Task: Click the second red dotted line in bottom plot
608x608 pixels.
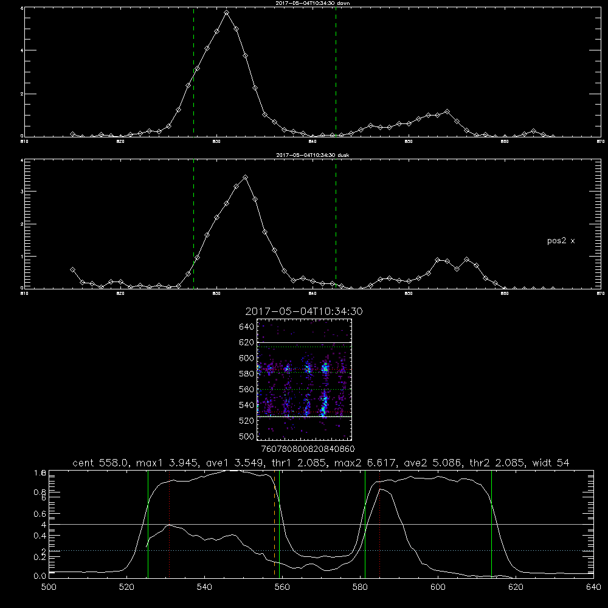Action: point(379,524)
